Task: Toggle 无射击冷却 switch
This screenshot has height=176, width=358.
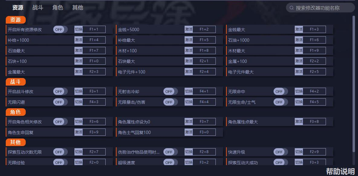Action: [170, 91]
